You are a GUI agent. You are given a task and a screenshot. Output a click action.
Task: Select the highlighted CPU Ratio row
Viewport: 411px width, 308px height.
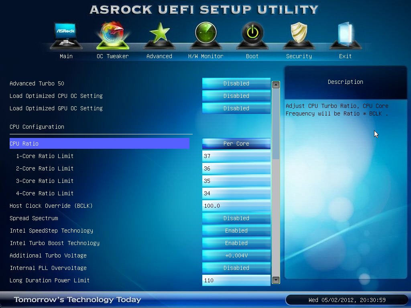pos(100,144)
